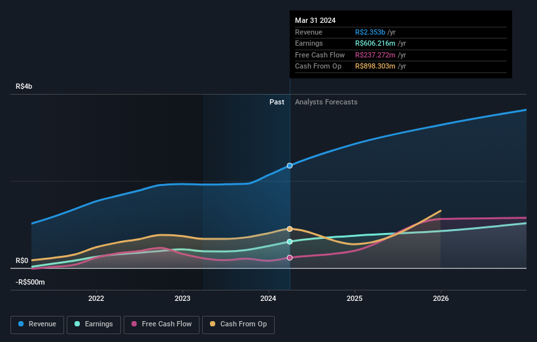Toggle the Cash From Op legend button

point(238,324)
